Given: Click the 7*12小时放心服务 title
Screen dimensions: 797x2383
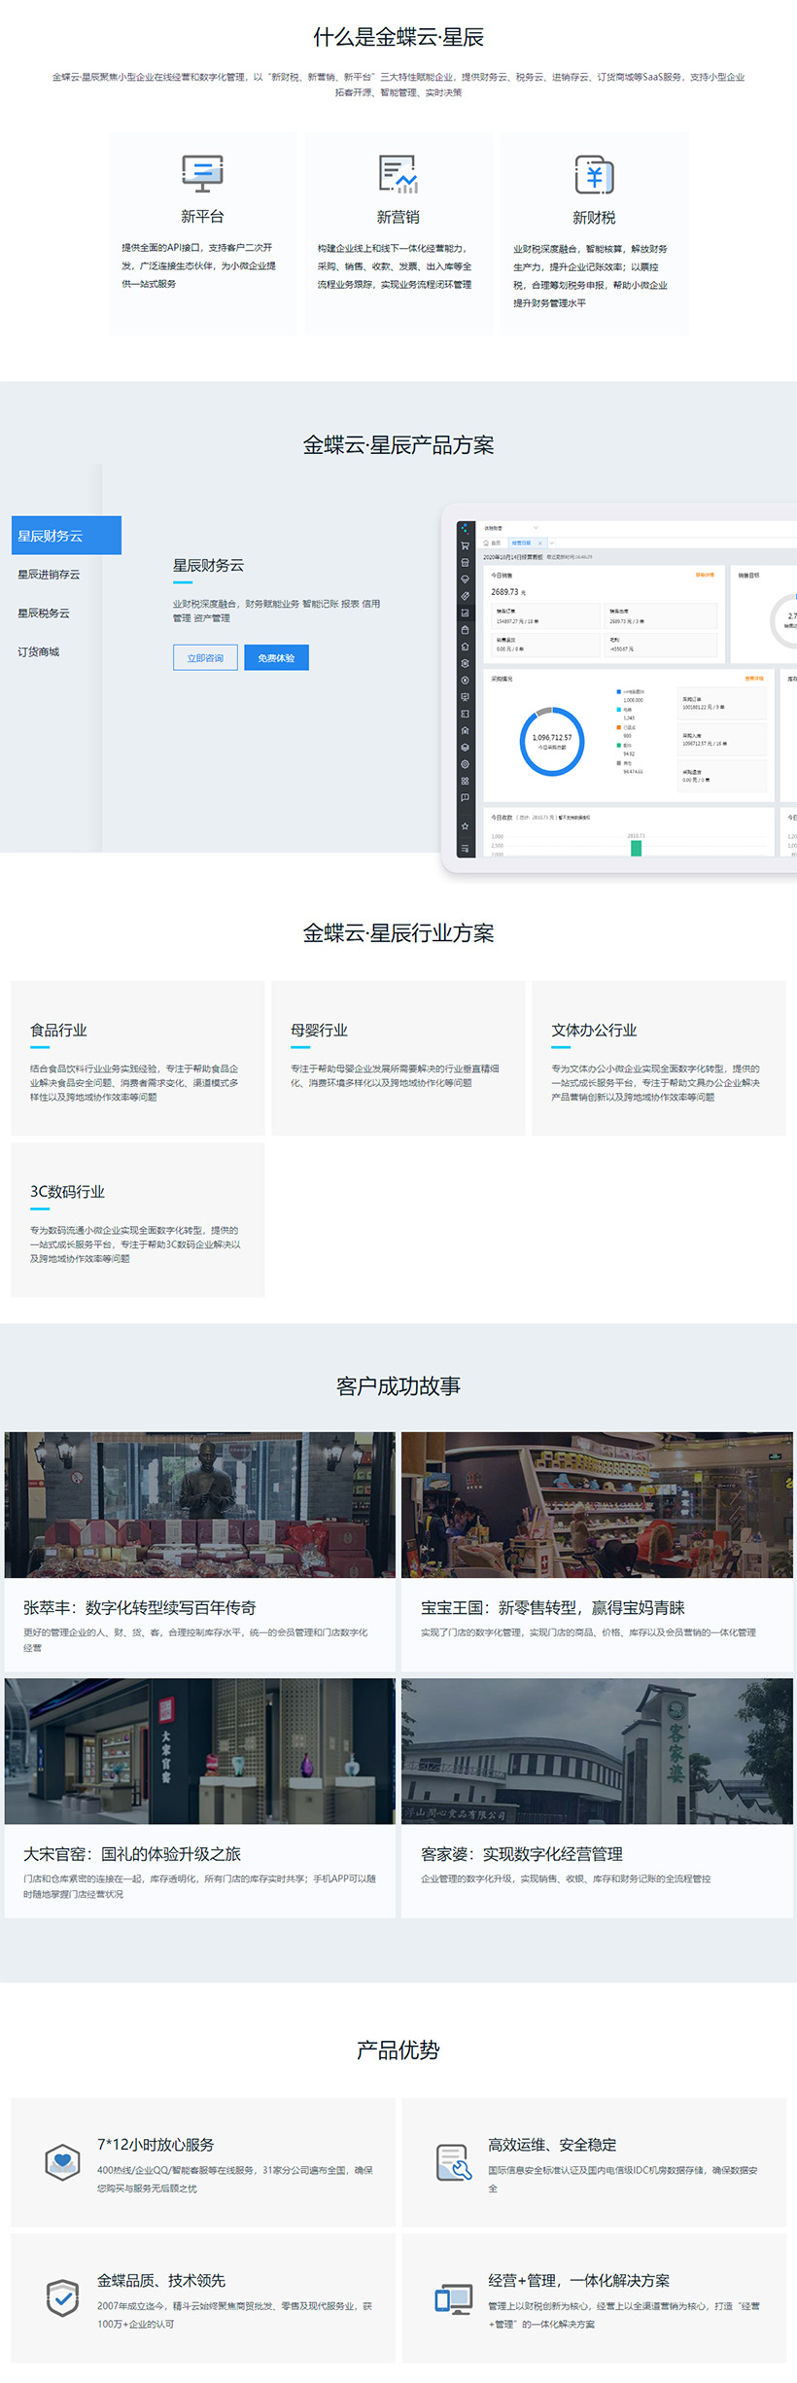Looking at the screenshot, I should [156, 2144].
